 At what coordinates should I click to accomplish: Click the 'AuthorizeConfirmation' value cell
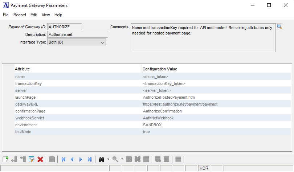coord(217,111)
